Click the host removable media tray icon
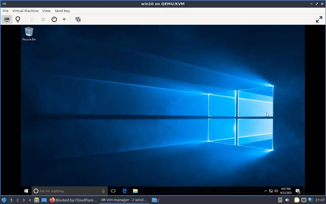326x204 pixels. pos(280,200)
